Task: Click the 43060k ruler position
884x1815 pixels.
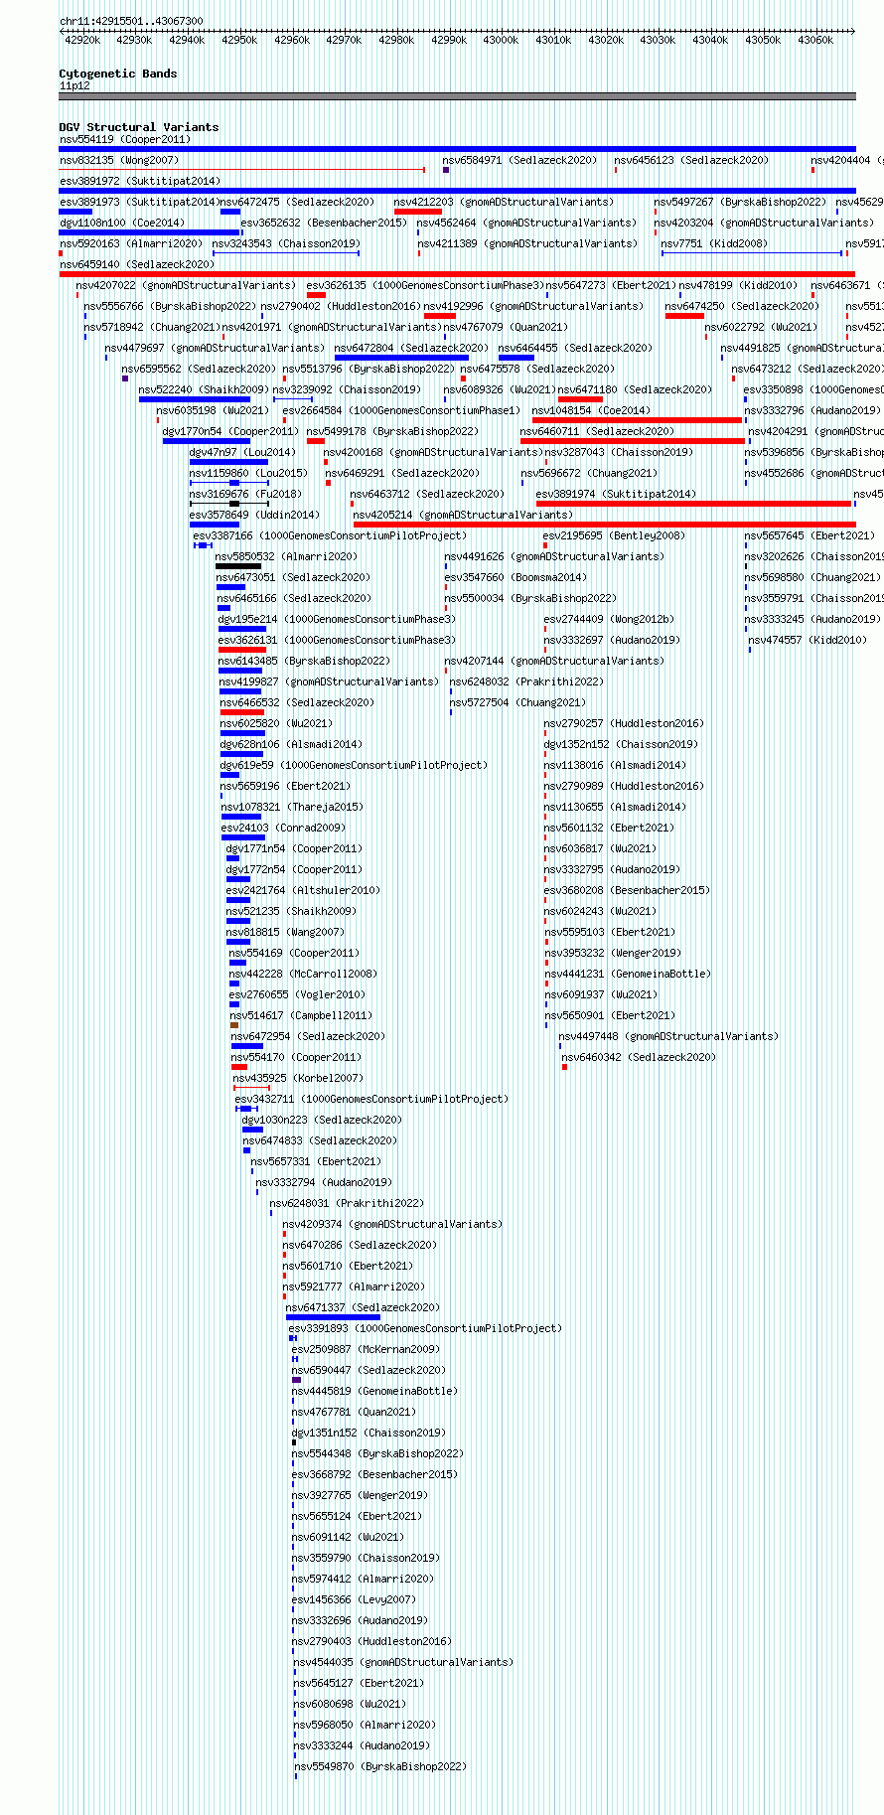Action: point(815,40)
